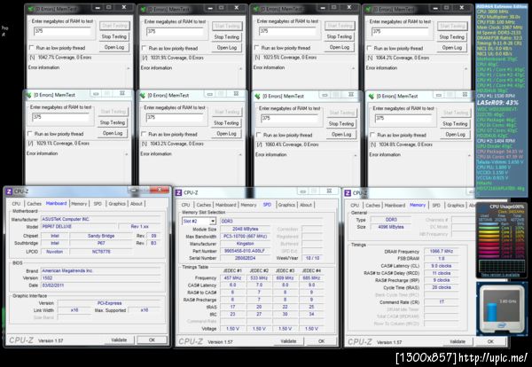Viewport: 532px width, 367px height.
Task: Open the CPU tab in SPD CPU-Z window
Action: coord(186,205)
